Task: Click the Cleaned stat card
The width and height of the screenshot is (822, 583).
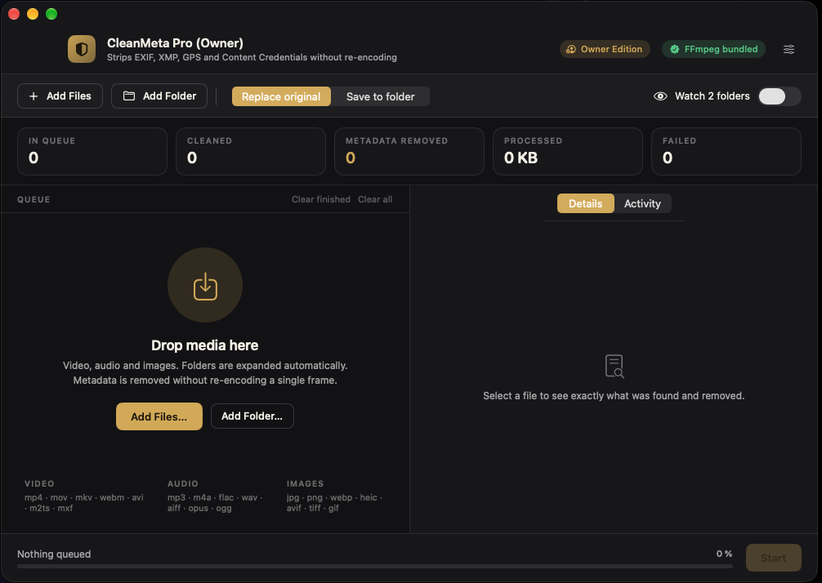Action: (251, 151)
